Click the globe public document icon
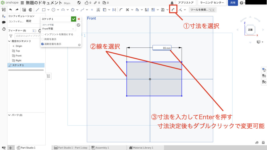267x150 pixels. [x=79, y=3]
